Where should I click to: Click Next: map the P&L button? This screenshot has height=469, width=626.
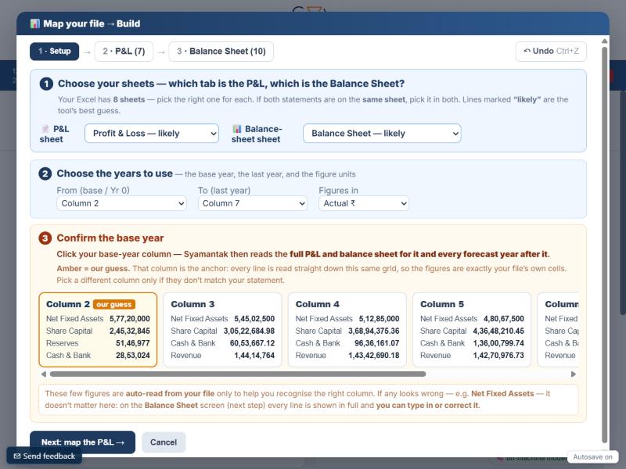tap(83, 442)
